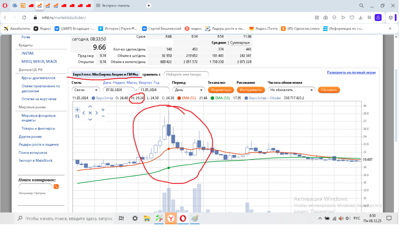Open Task View button in taskbar
Screen dimensions: 412x237
[x=121, y=218]
